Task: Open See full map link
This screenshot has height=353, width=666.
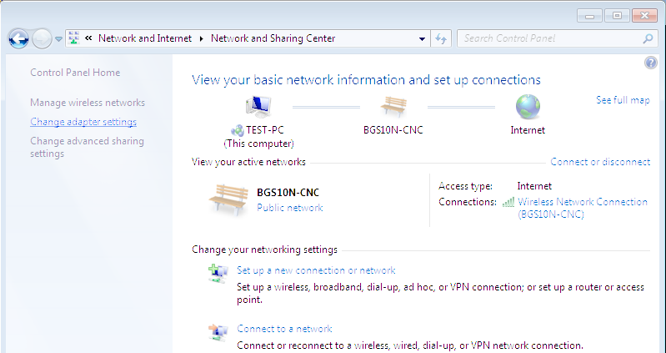Action: (623, 100)
